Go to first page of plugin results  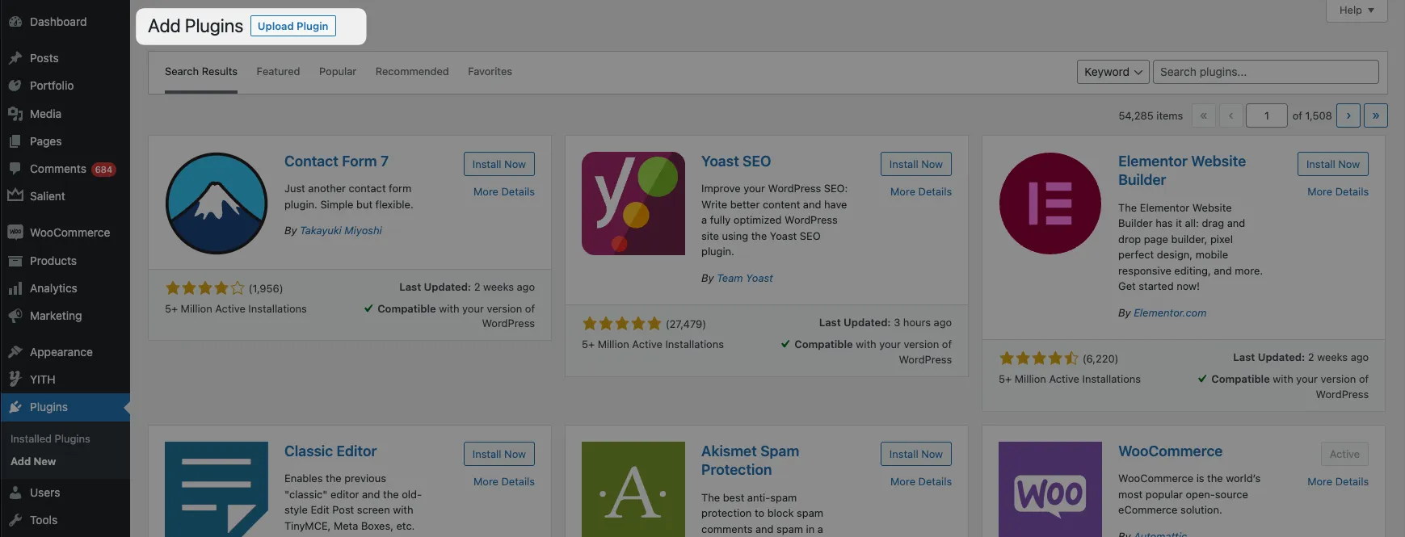pyautogui.click(x=1204, y=115)
